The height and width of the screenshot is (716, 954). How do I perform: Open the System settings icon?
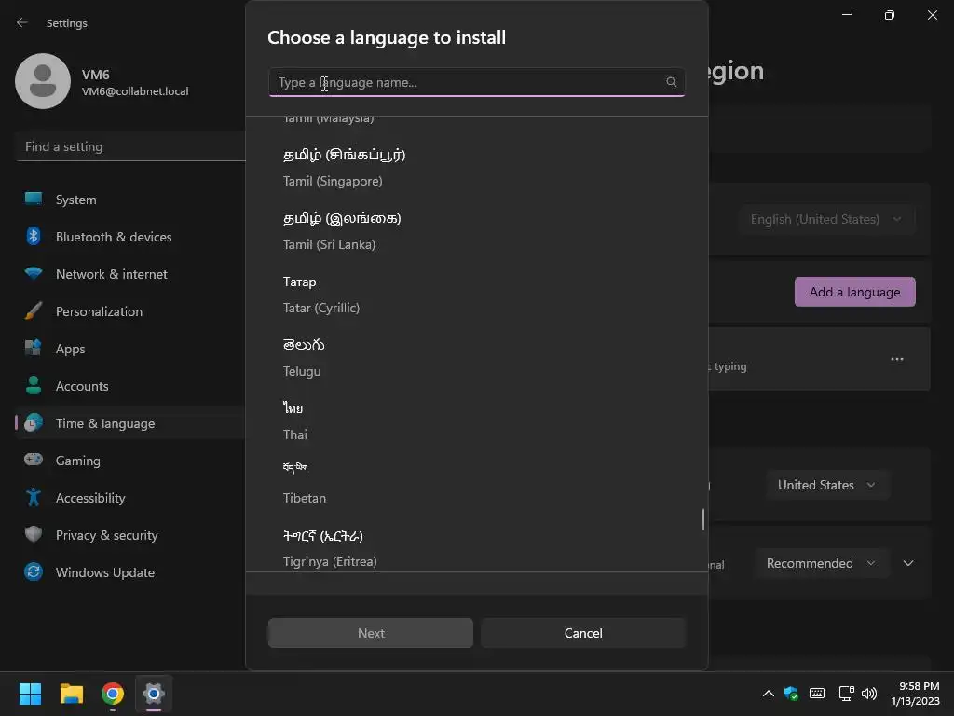coord(34,199)
